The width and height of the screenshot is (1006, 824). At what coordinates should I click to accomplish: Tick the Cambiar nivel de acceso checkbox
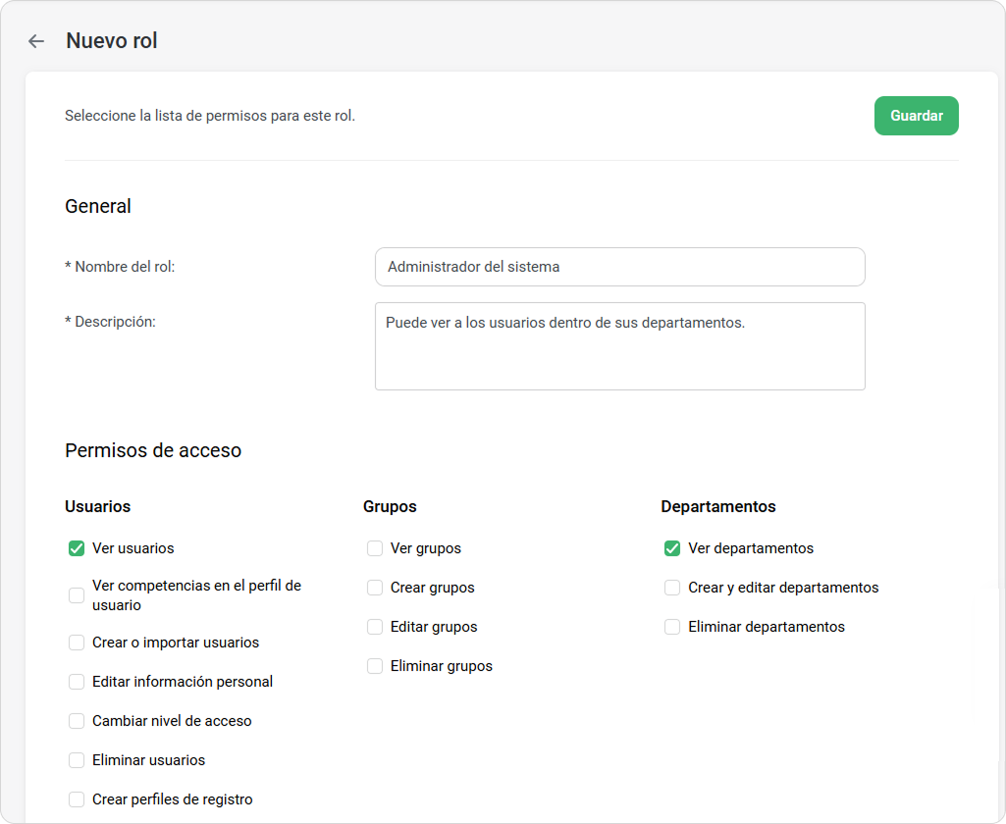coord(77,721)
